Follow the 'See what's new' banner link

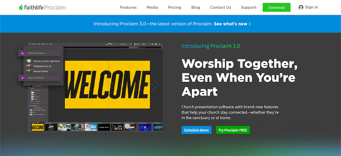[232, 24]
